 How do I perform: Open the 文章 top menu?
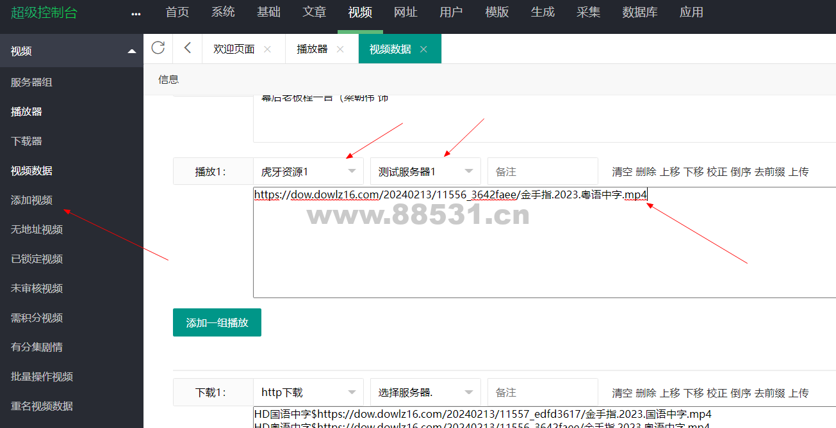point(314,12)
